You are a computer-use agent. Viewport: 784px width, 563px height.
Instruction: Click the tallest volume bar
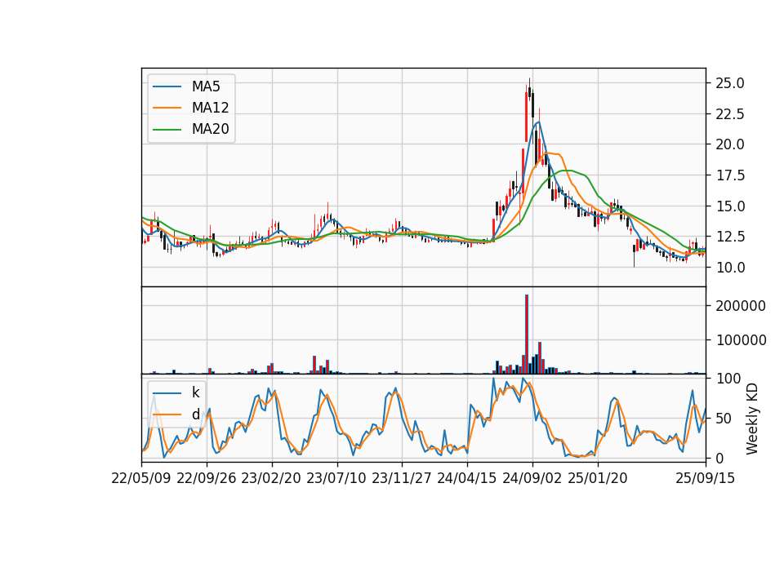coord(527,335)
